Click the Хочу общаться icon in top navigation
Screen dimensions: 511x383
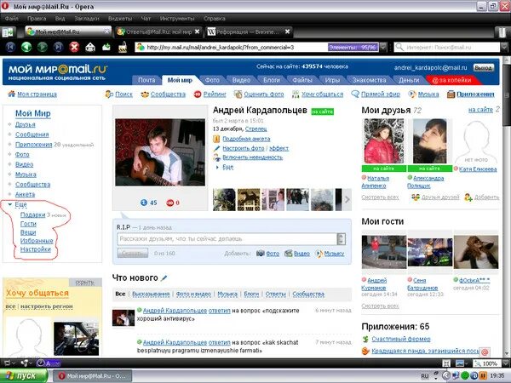(296, 94)
